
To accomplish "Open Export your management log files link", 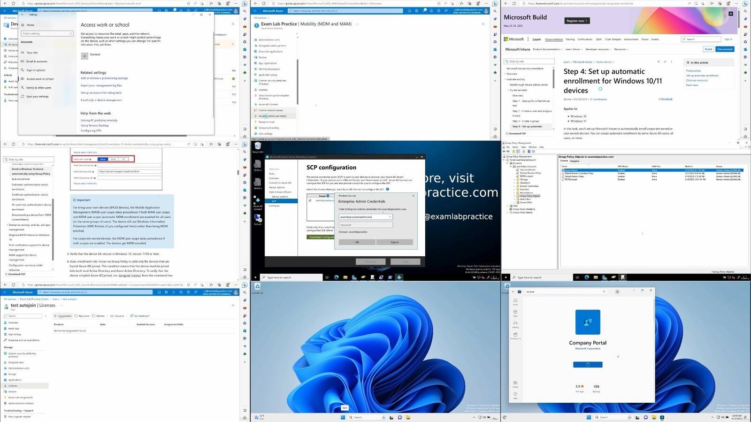I will click(x=101, y=85).
